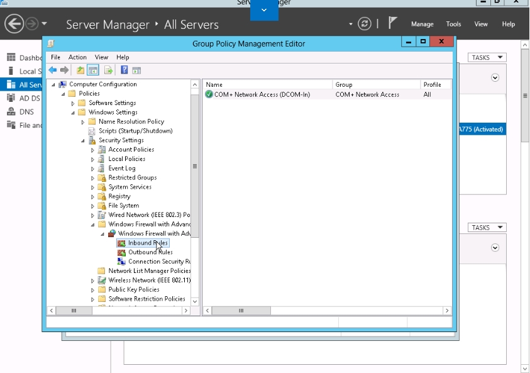Click the Dashboard icon in Server Manager sidebar

pos(11,57)
